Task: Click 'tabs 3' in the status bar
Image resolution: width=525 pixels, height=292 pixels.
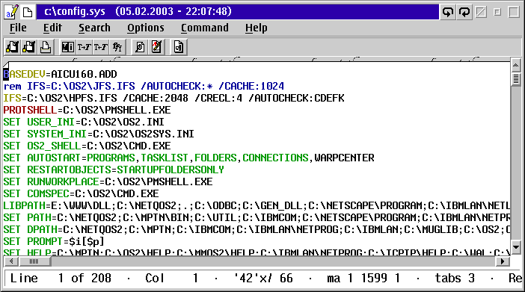Action: coord(455,279)
